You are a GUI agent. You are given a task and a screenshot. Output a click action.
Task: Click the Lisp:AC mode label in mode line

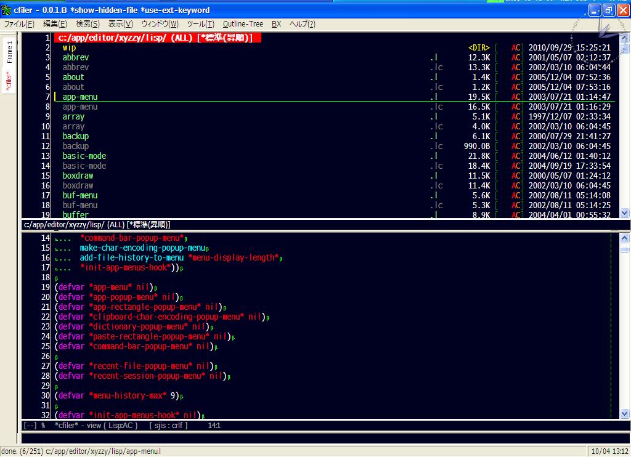[120, 425]
